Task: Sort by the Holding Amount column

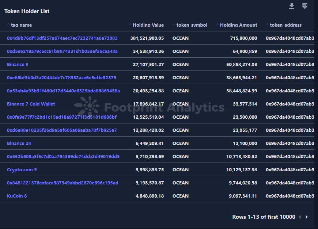Action: pos(238,25)
